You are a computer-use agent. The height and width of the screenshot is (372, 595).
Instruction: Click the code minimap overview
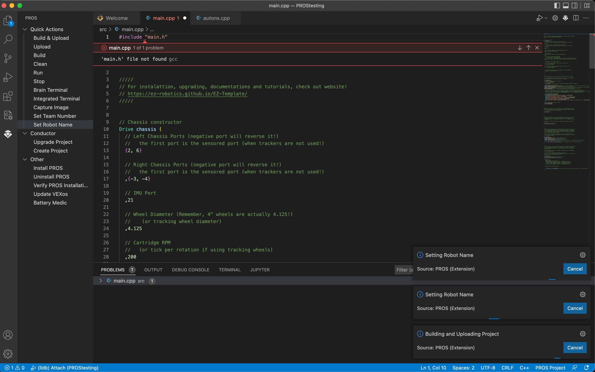(566, 102)
